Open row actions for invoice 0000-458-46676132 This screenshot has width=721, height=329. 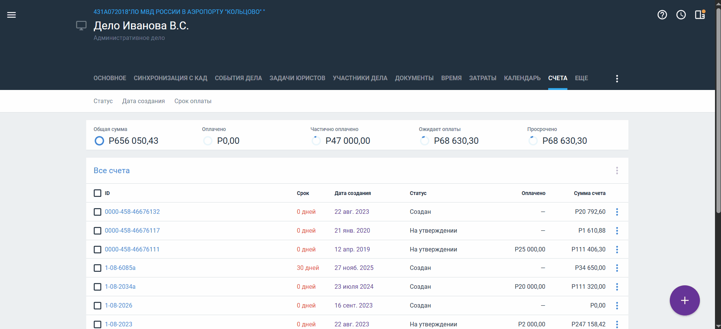(x=617, y=212)
